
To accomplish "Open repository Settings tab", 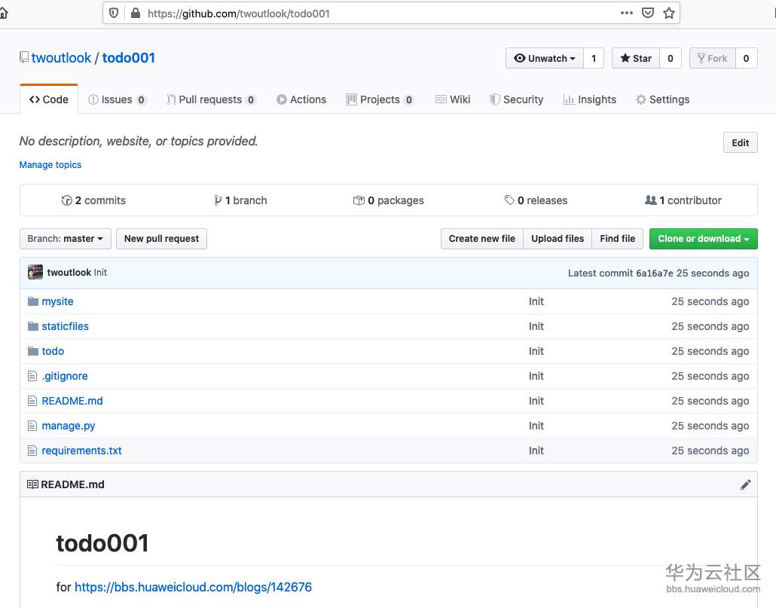I will coord(663,99).
